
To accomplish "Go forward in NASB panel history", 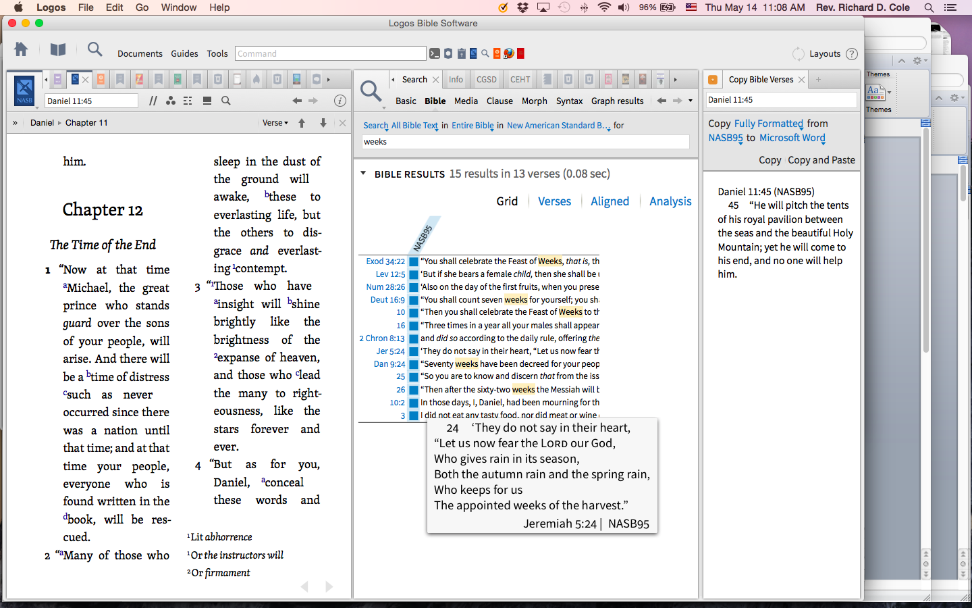I will [313, 101].
